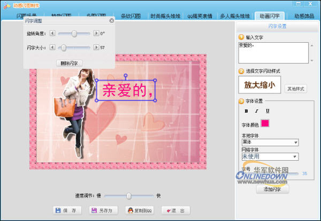Click the 保存 save button
Viewport: 321px width, 221px height.
tap(66, 210)
